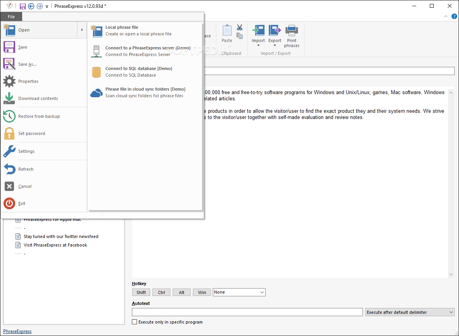Click the Settings wrench icon
Image resolution: width=459 pixels, height=336 pixels.
point(9,151)
